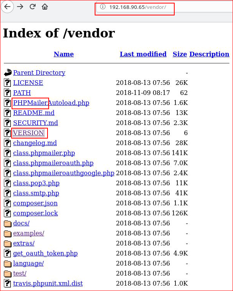Open the class.pop3.php link
The width and height of the screenshot is (233, 291).
click(36, 183)
